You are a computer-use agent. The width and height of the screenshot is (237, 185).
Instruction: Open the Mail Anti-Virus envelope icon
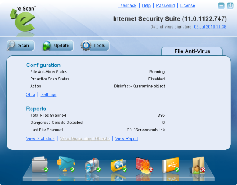click(66, 164)
